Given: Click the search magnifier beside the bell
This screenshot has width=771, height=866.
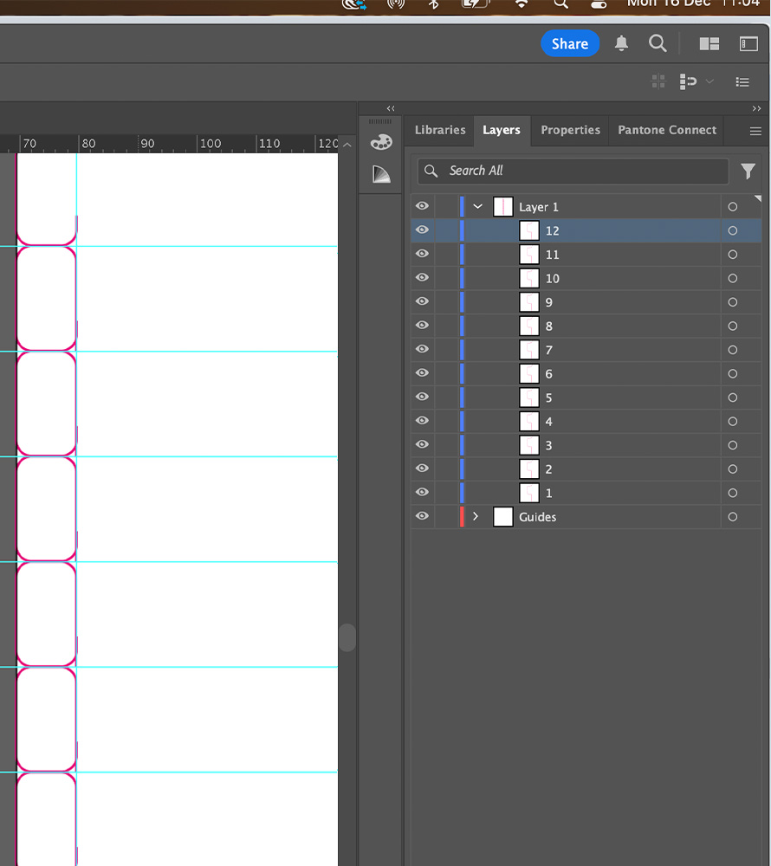Looking at the screenshot, I should tap(658, 43).
